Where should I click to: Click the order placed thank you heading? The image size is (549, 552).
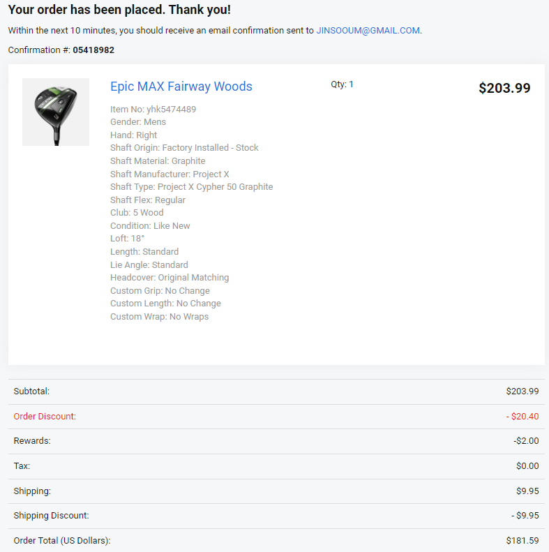[x=119, y=10]
